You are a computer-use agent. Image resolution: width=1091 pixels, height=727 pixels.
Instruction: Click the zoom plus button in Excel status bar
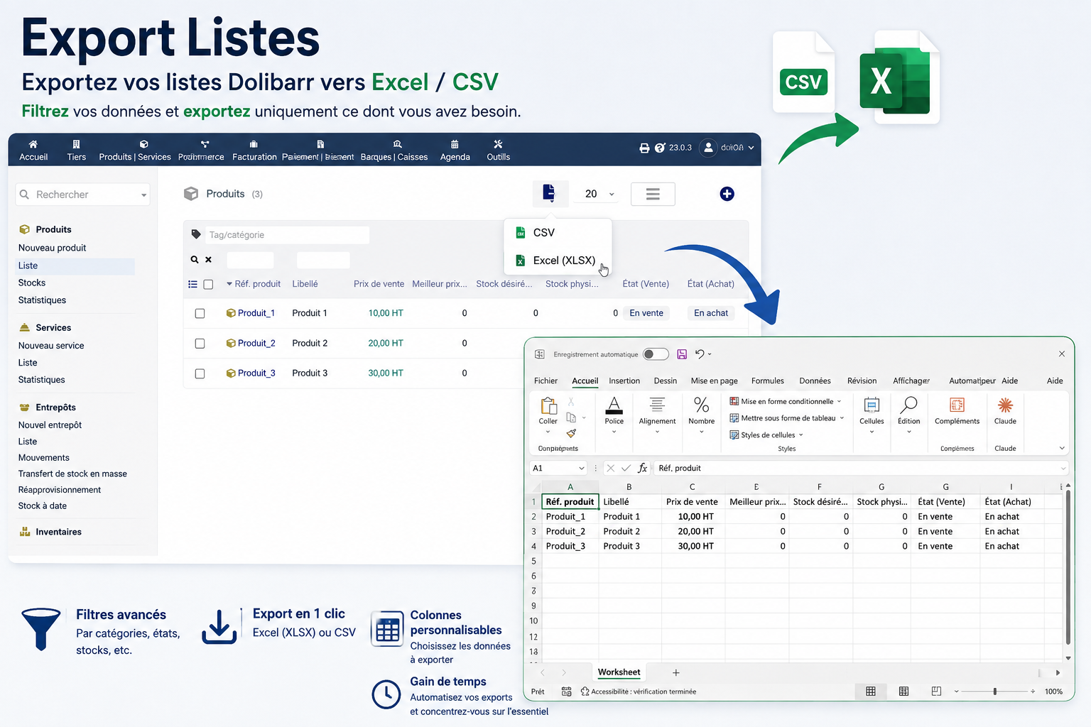click(1033, 691)
